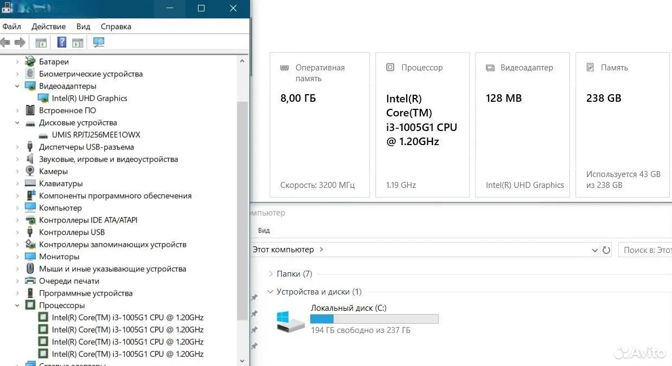Click the Контроллеры USB icon
672x366 pixels.
tap(30, 232)
